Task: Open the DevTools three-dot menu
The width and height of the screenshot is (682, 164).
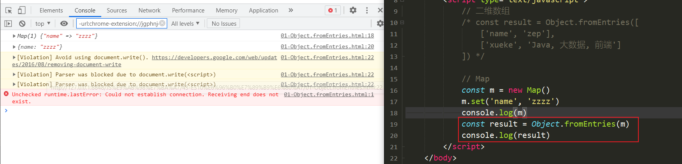Action: click(367, 11)
